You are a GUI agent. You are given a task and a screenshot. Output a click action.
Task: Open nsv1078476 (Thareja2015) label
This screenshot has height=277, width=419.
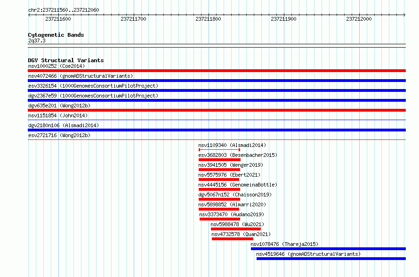pyautogui.click(x=284, y=244)
